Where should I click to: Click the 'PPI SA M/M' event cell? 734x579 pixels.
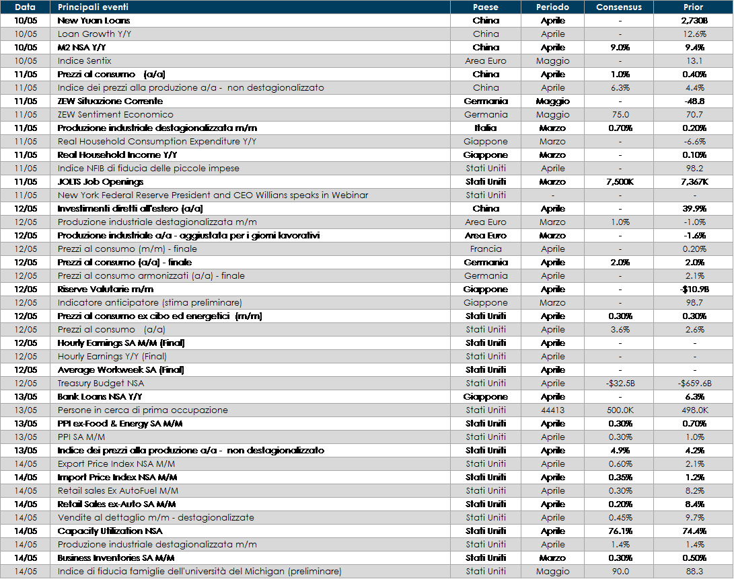coord(81,437)
